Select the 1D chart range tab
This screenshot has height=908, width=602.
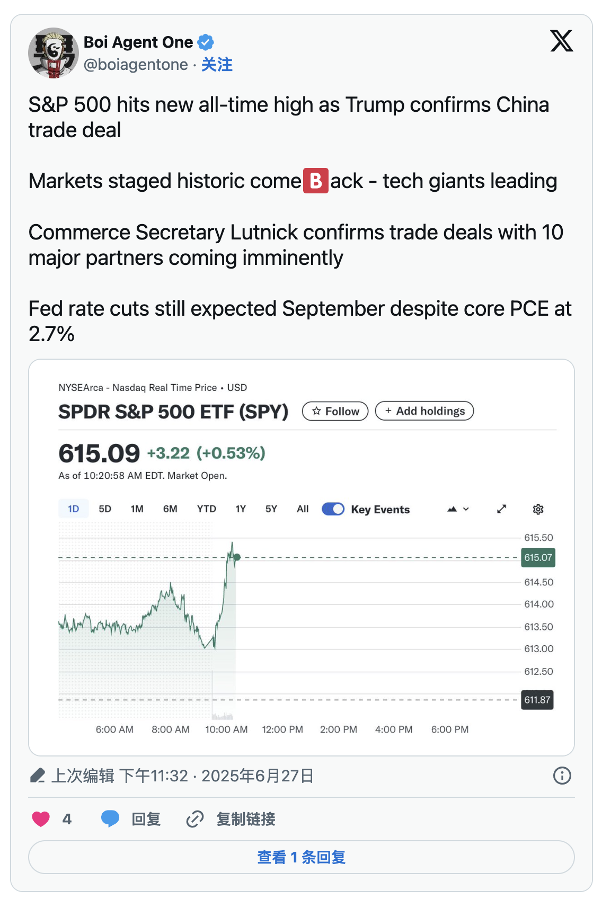(73, 509)
